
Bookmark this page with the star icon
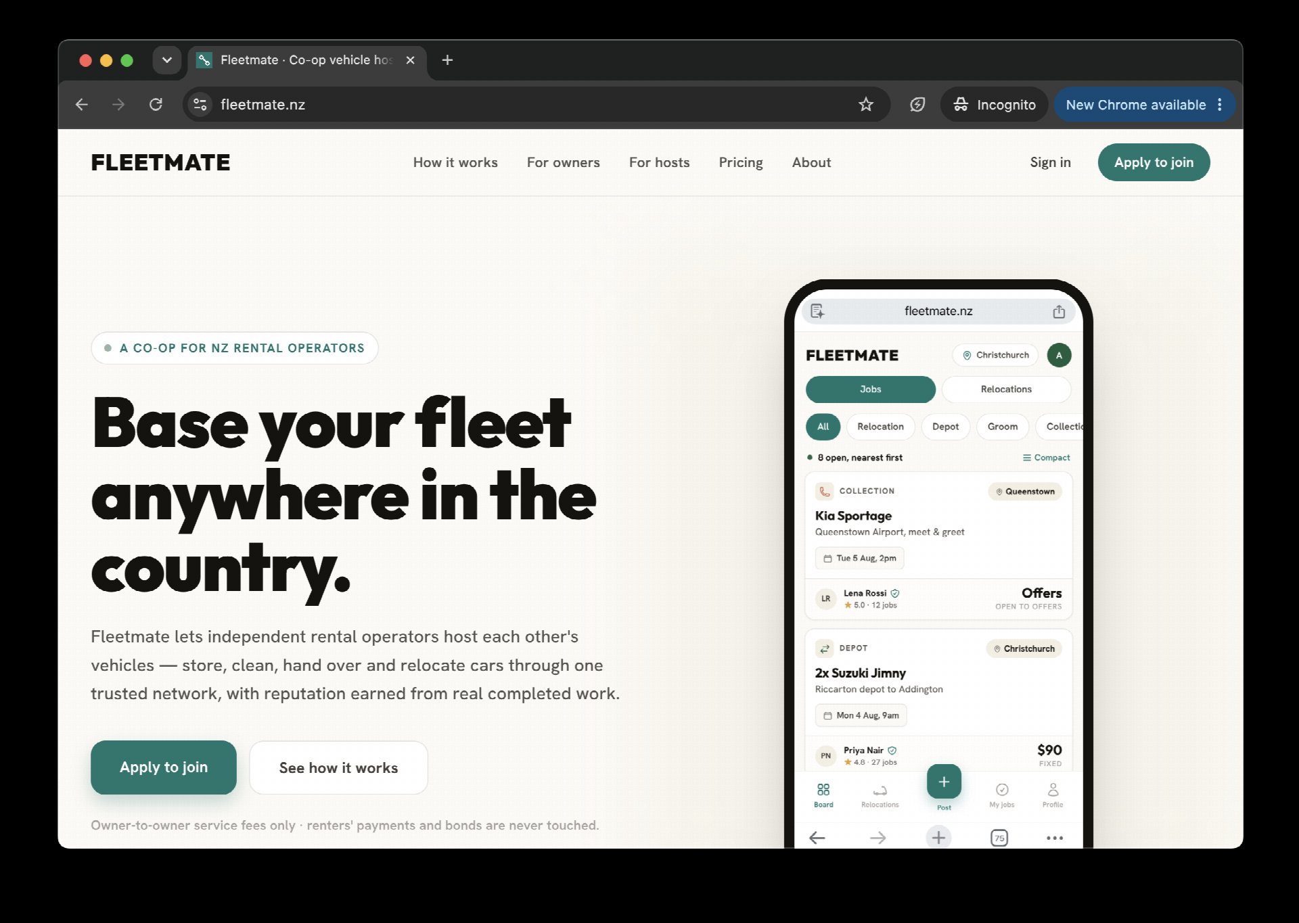coord(866,104)
